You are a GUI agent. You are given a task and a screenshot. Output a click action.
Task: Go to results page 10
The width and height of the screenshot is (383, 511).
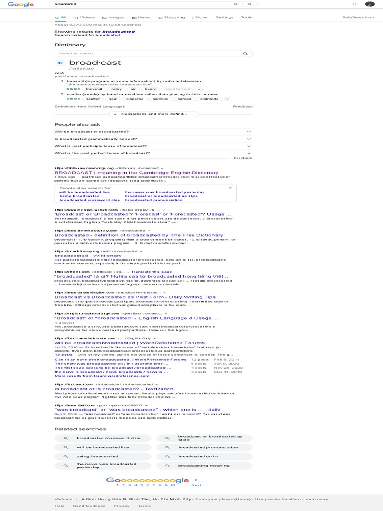(172, 485)
